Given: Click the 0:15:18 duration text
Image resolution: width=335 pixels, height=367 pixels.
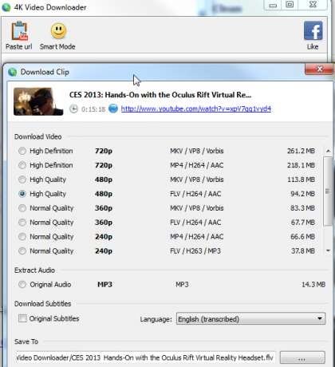Looking at the screenshot, I should (x=93, y=109).
